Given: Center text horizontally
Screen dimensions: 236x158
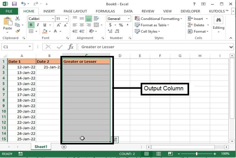Looking at the screenshot, I should point(82,25).
